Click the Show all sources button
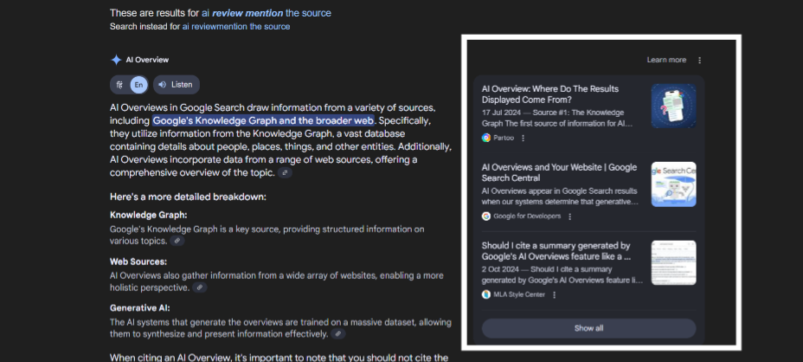Image resolution: width=803 pixels, height=362 pixels. click(589, 328)
